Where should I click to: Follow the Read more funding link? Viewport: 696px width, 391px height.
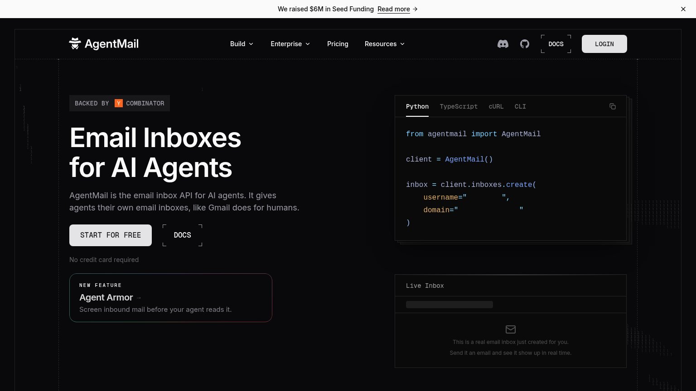coord(397,9)
